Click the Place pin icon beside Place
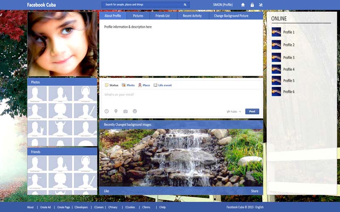Viewport: 340px width, 212px height. click(x=140, y=85)
